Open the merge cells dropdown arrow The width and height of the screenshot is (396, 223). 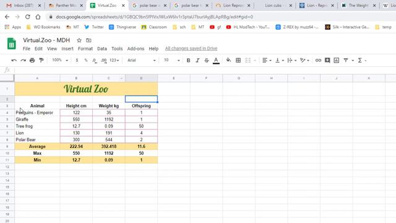[255, 61]
